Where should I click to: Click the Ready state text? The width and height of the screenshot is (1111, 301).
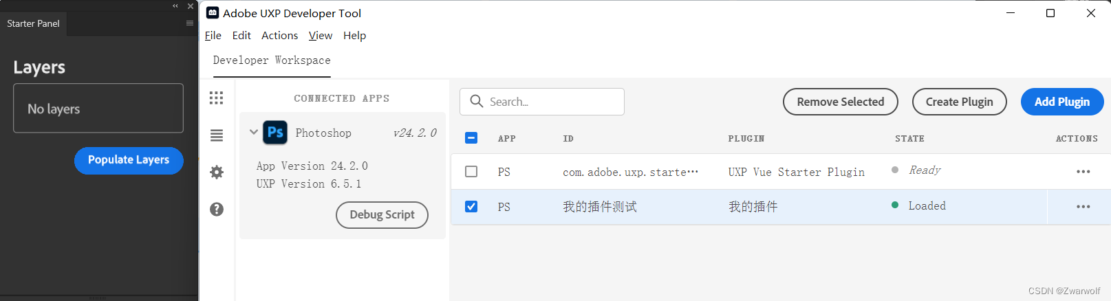coord(925,170)
